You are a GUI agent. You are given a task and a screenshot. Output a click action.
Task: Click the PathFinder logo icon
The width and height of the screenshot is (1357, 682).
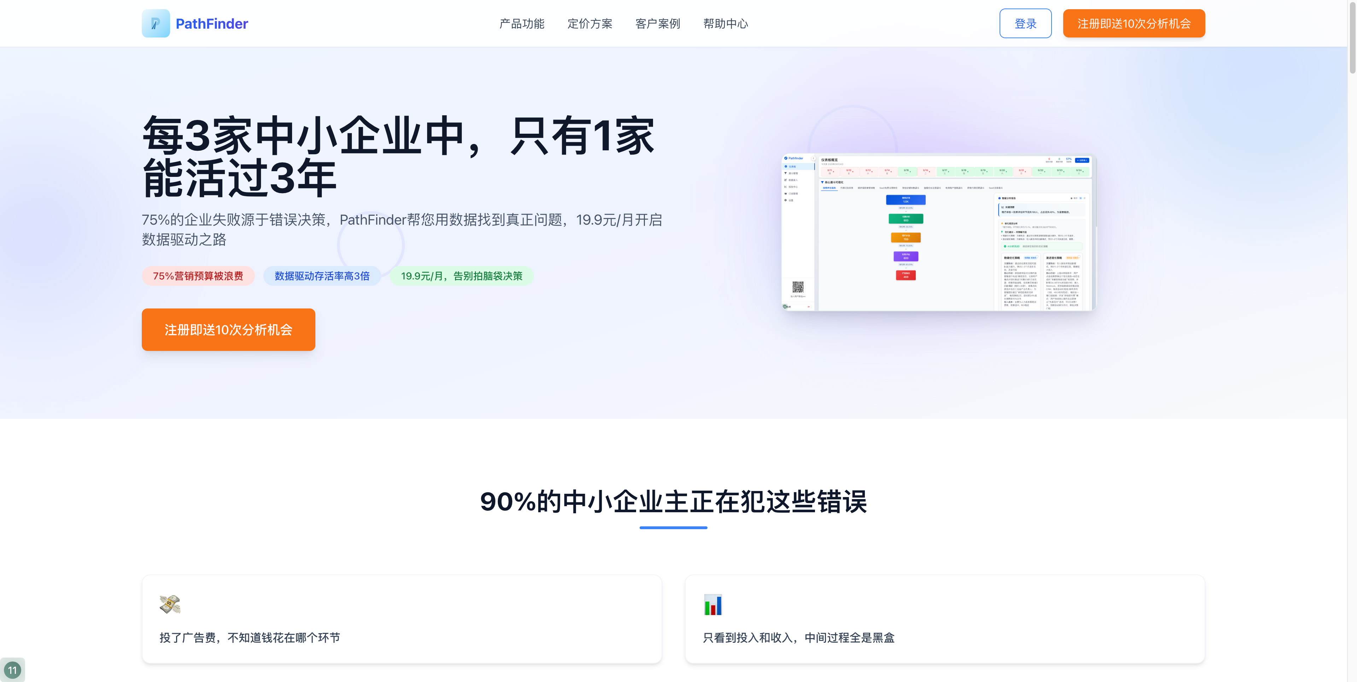[x=156, y=23]
